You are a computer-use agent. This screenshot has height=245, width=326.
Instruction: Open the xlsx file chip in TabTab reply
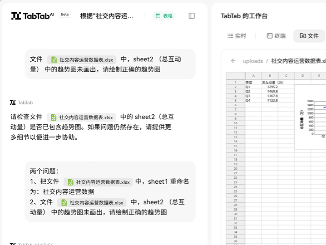click(x=81, y=118)
